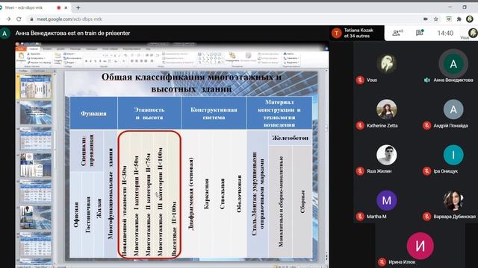Open the Chrome extensions puzzle icon
The image size is (478, 268).
click(x=459, y=19)
